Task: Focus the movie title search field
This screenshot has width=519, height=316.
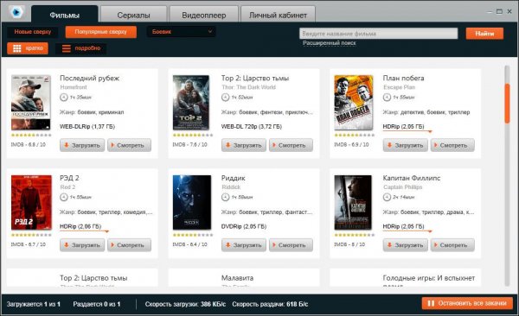Action: tap(378, 34)
